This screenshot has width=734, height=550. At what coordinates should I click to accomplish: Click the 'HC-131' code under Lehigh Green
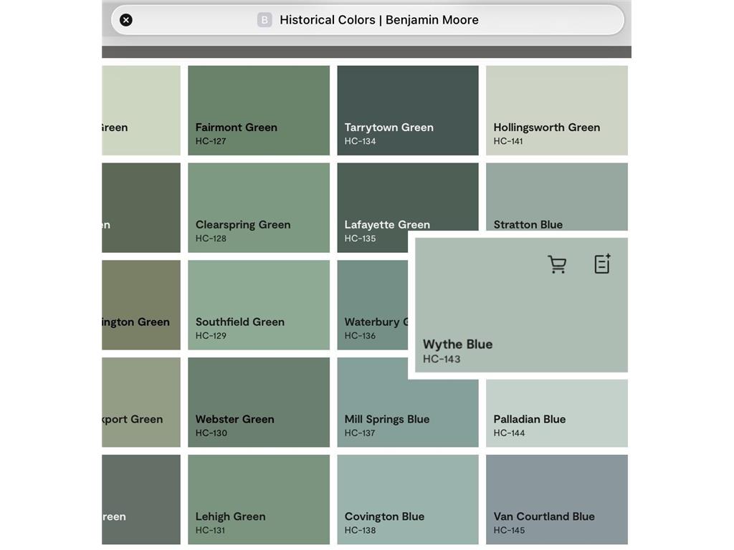pyautogui.click(x=210, y=531)
